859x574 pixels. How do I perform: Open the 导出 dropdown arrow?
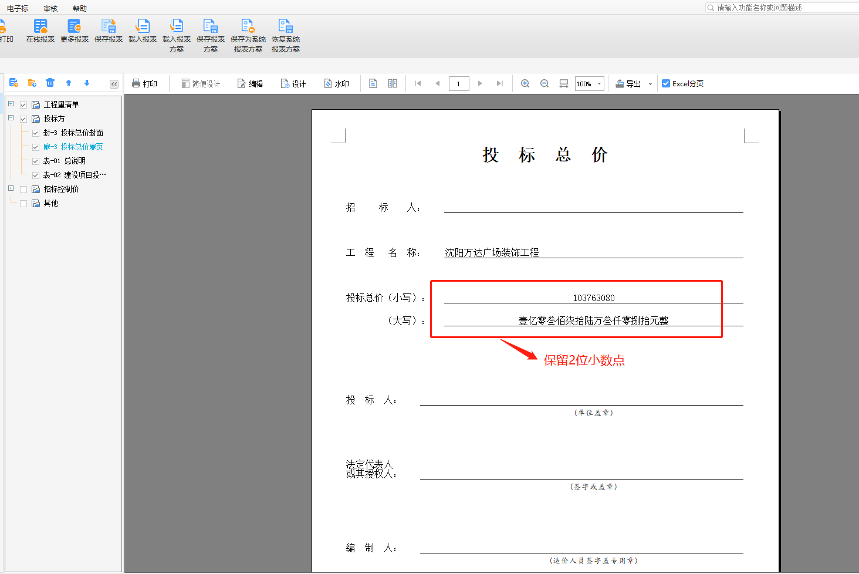point(650,84)
